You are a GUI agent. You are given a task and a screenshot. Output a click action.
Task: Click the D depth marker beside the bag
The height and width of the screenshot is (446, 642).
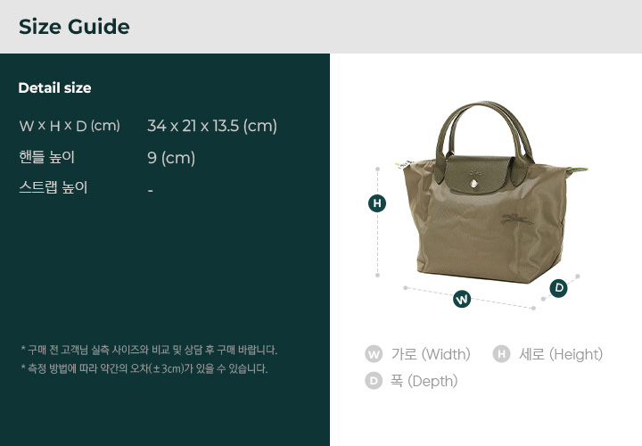(558, 288)
